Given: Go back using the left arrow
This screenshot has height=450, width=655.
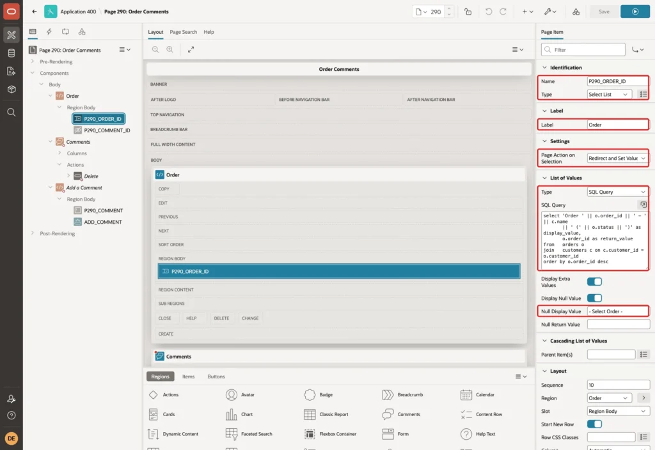Looking at the screenshot, I should [x=35, y=12].
